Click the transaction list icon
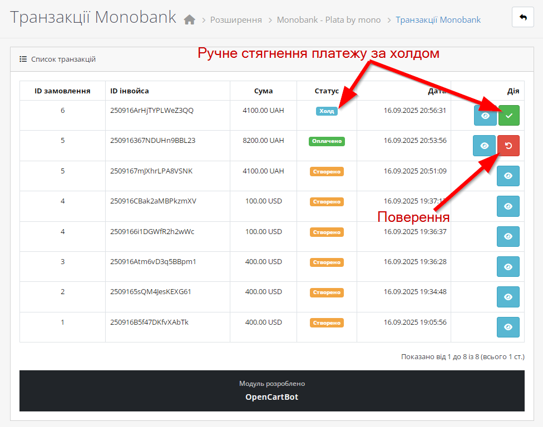 pyautogui.click(x=23, y=59)
